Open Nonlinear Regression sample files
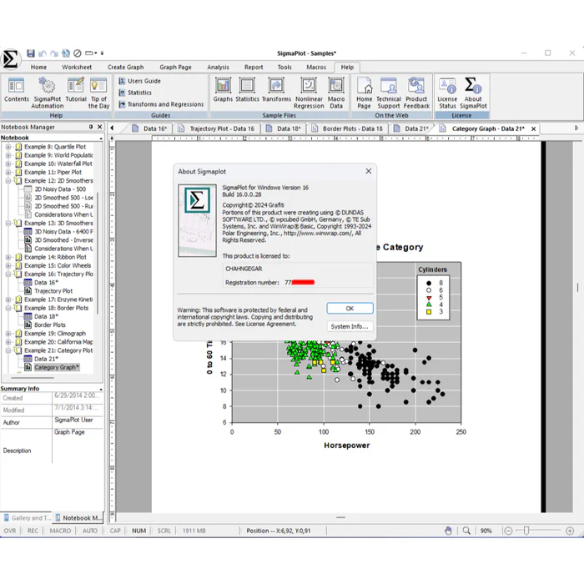The height and width of the screenshot is (584, 584). pos(309,90)
